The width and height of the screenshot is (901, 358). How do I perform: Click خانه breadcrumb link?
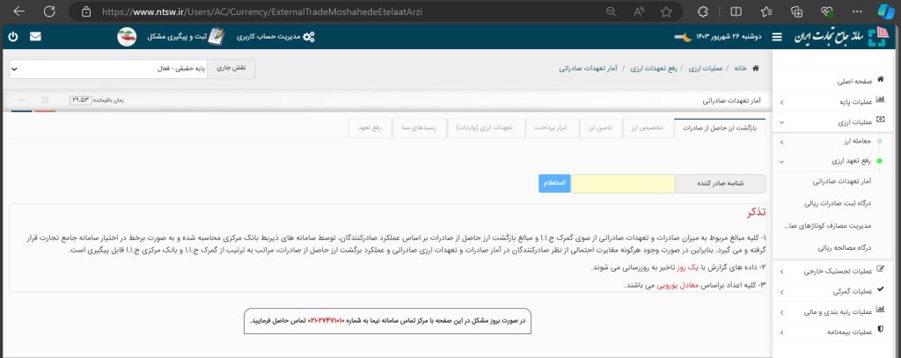(741, 68)
